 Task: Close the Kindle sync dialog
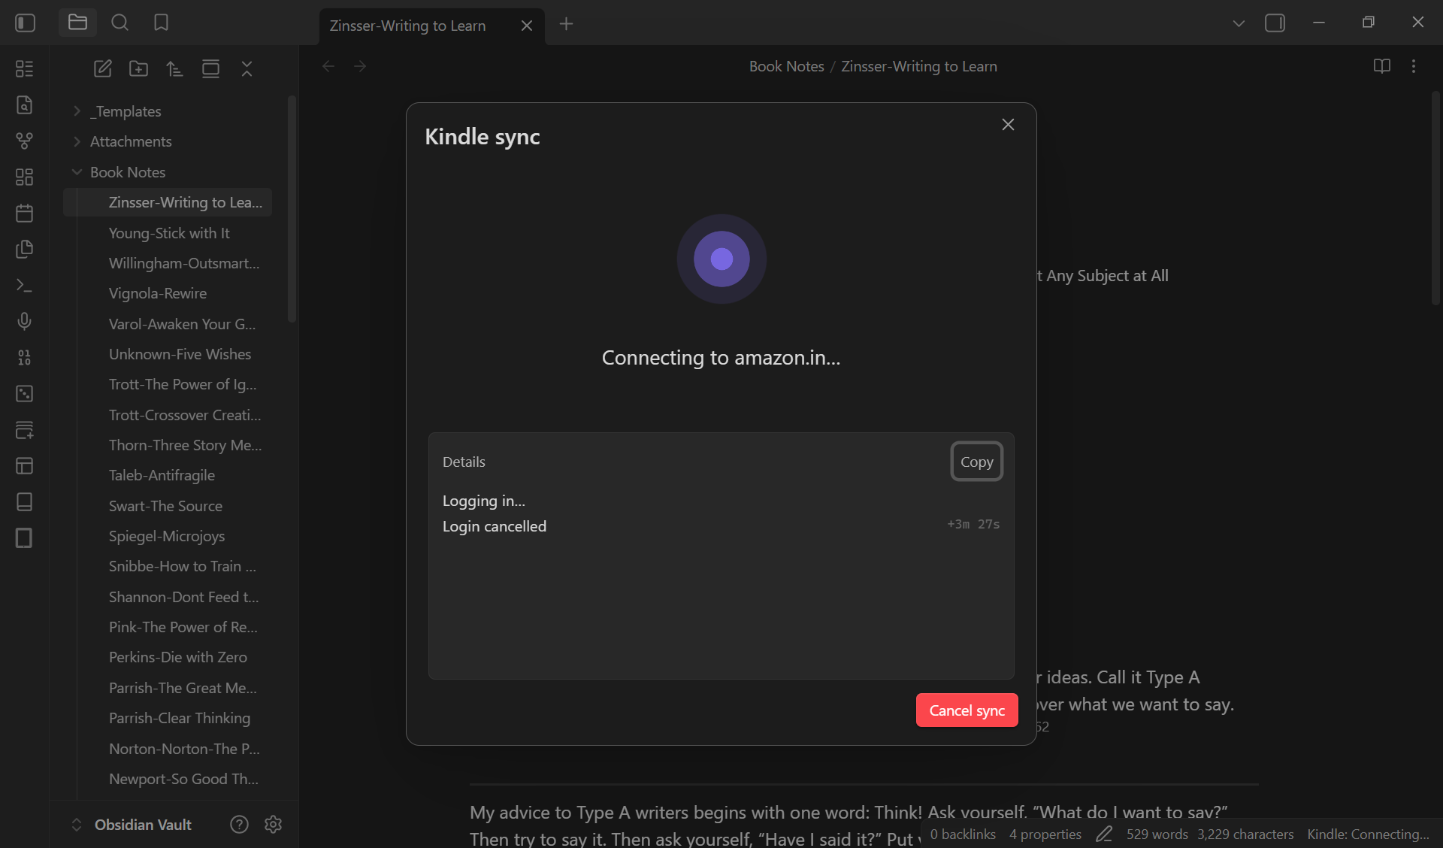point(1008,125)
